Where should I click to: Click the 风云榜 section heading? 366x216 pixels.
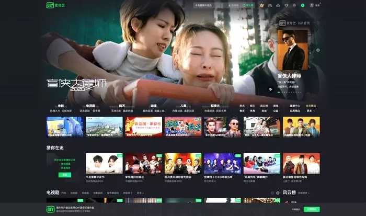pyautogui.click(x=289, y=192)
